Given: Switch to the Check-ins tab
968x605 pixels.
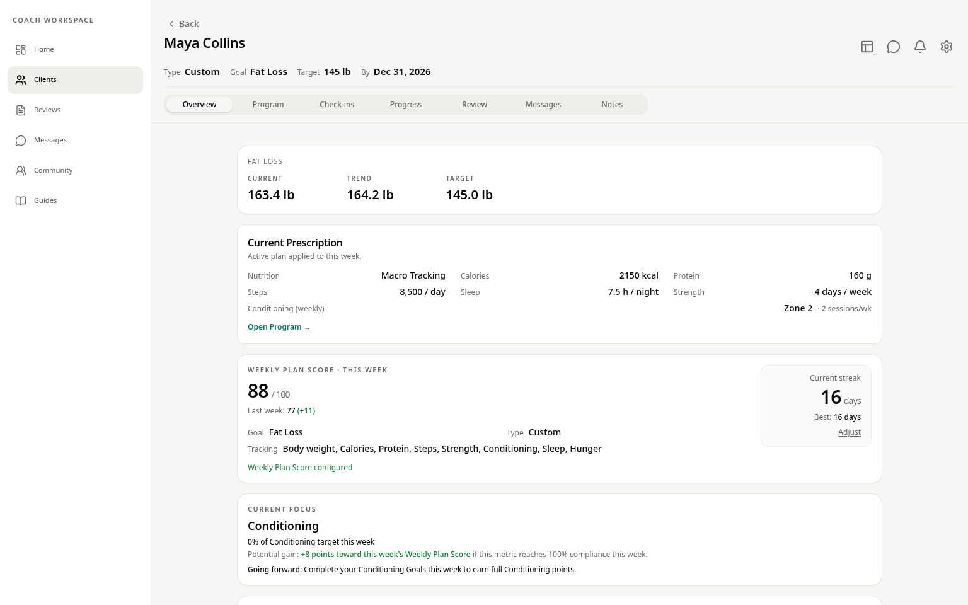Looking at the screenshot, I should coord(337,105).
